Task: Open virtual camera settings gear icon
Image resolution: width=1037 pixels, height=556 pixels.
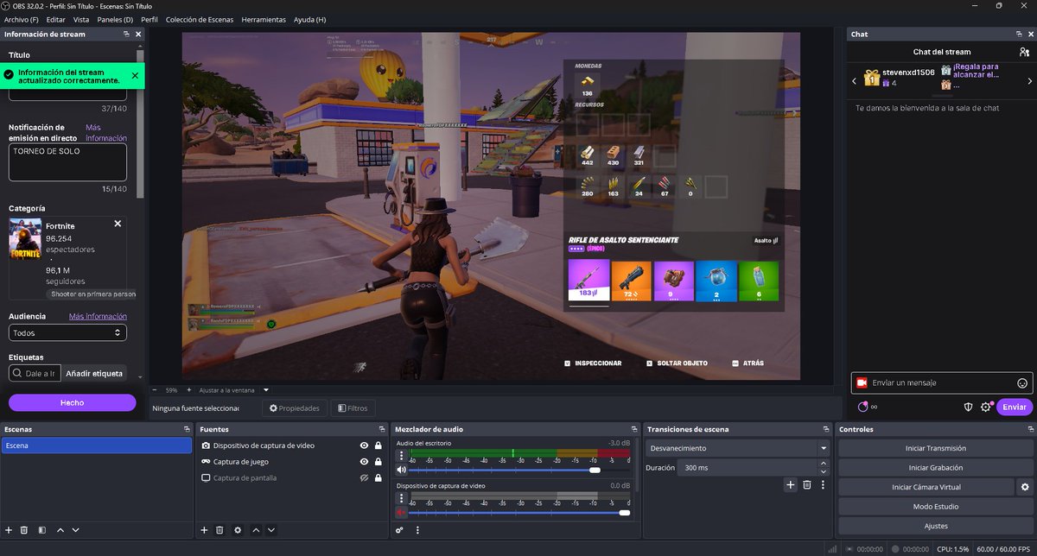Action: [1025, 487]
